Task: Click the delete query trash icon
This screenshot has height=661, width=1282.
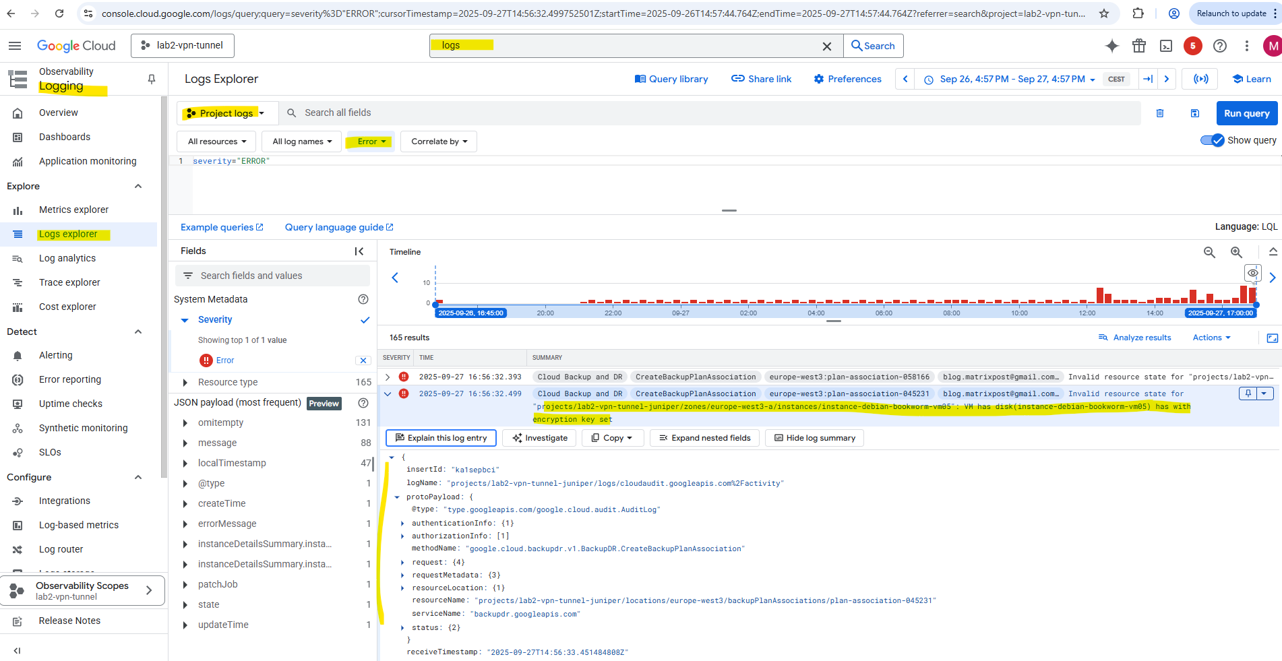Action: (1160, 113)
